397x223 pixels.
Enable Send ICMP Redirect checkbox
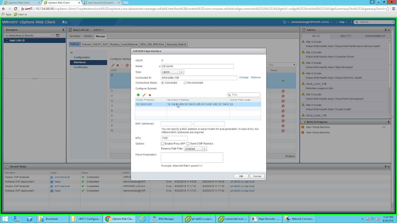point(188,144)
